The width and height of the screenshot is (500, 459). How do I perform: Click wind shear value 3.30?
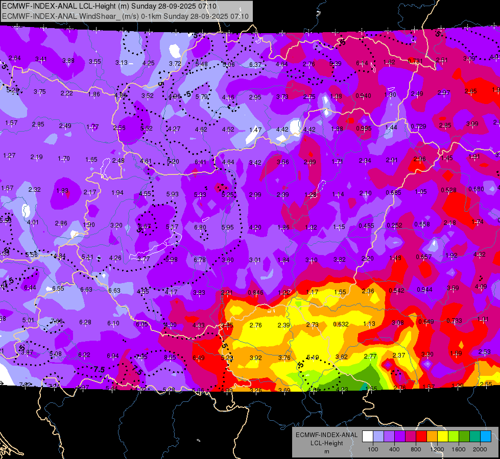(x=427, y=354)
